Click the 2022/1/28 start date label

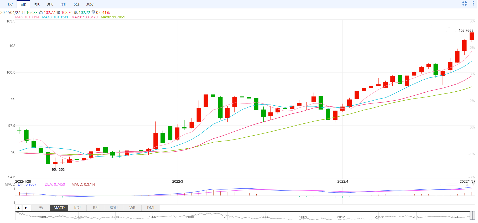coord(23,181)
